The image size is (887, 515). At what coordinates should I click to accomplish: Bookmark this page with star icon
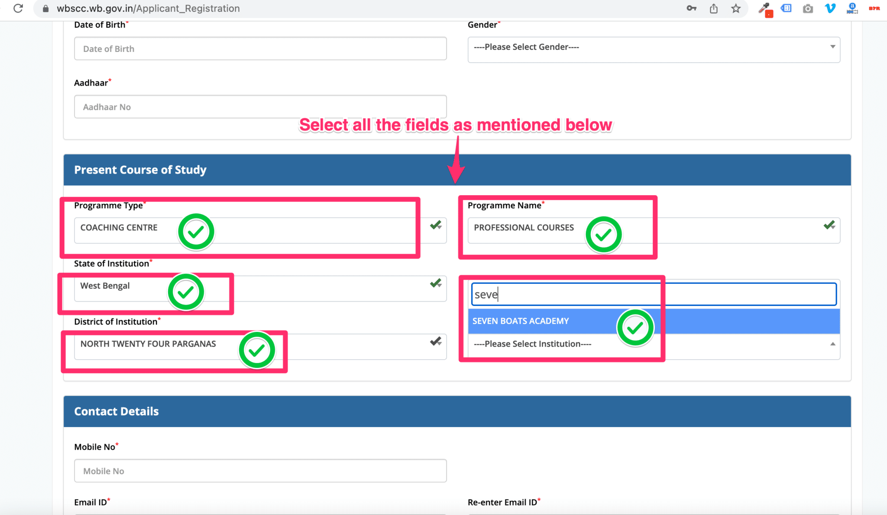pyautogui.click(x=736, y=8)
